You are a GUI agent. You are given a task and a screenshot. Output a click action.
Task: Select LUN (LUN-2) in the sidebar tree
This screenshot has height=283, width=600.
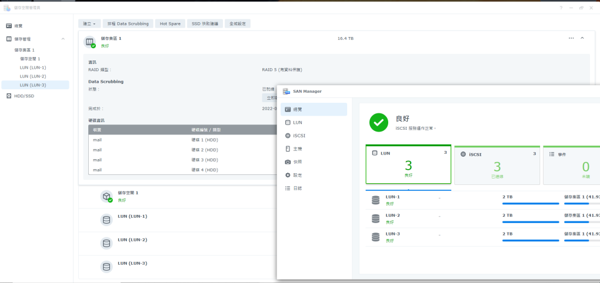[x=33, y=76]
